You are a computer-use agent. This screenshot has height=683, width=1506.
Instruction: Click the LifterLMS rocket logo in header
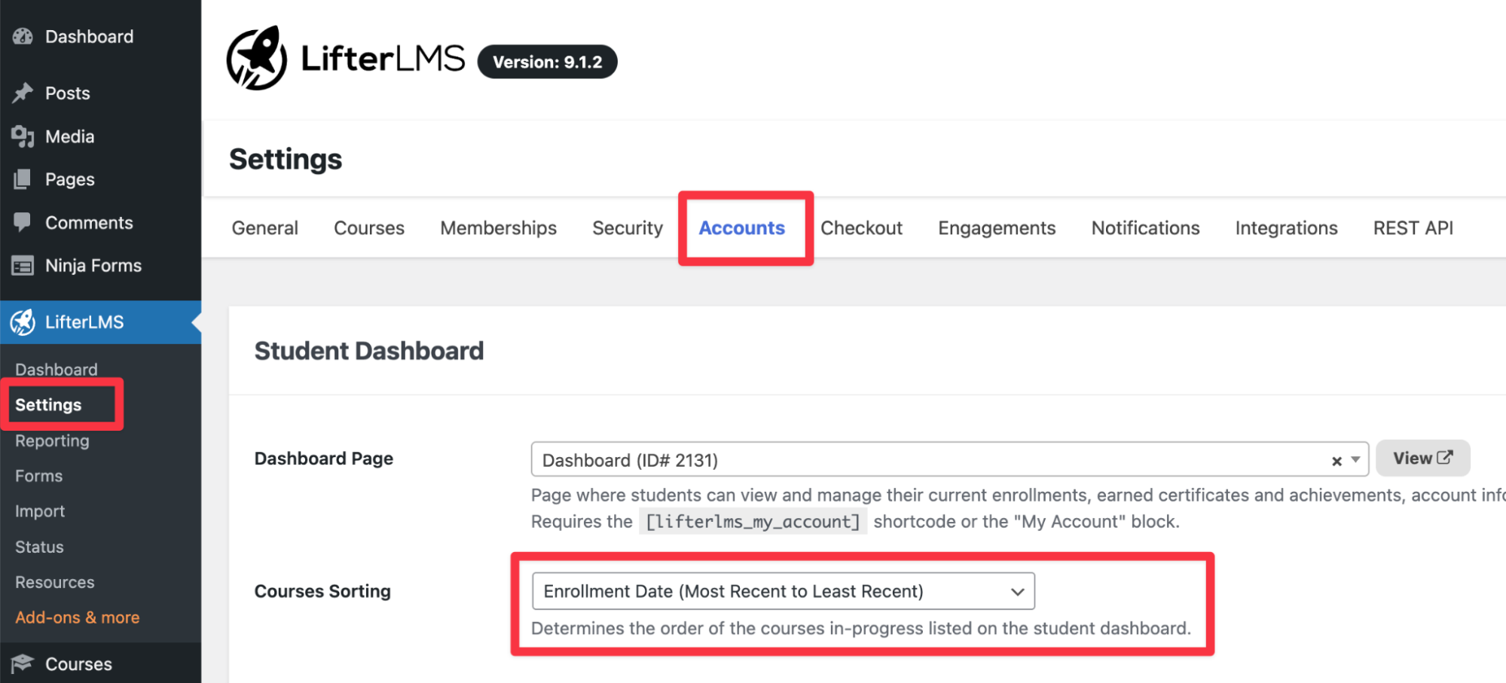257,59
